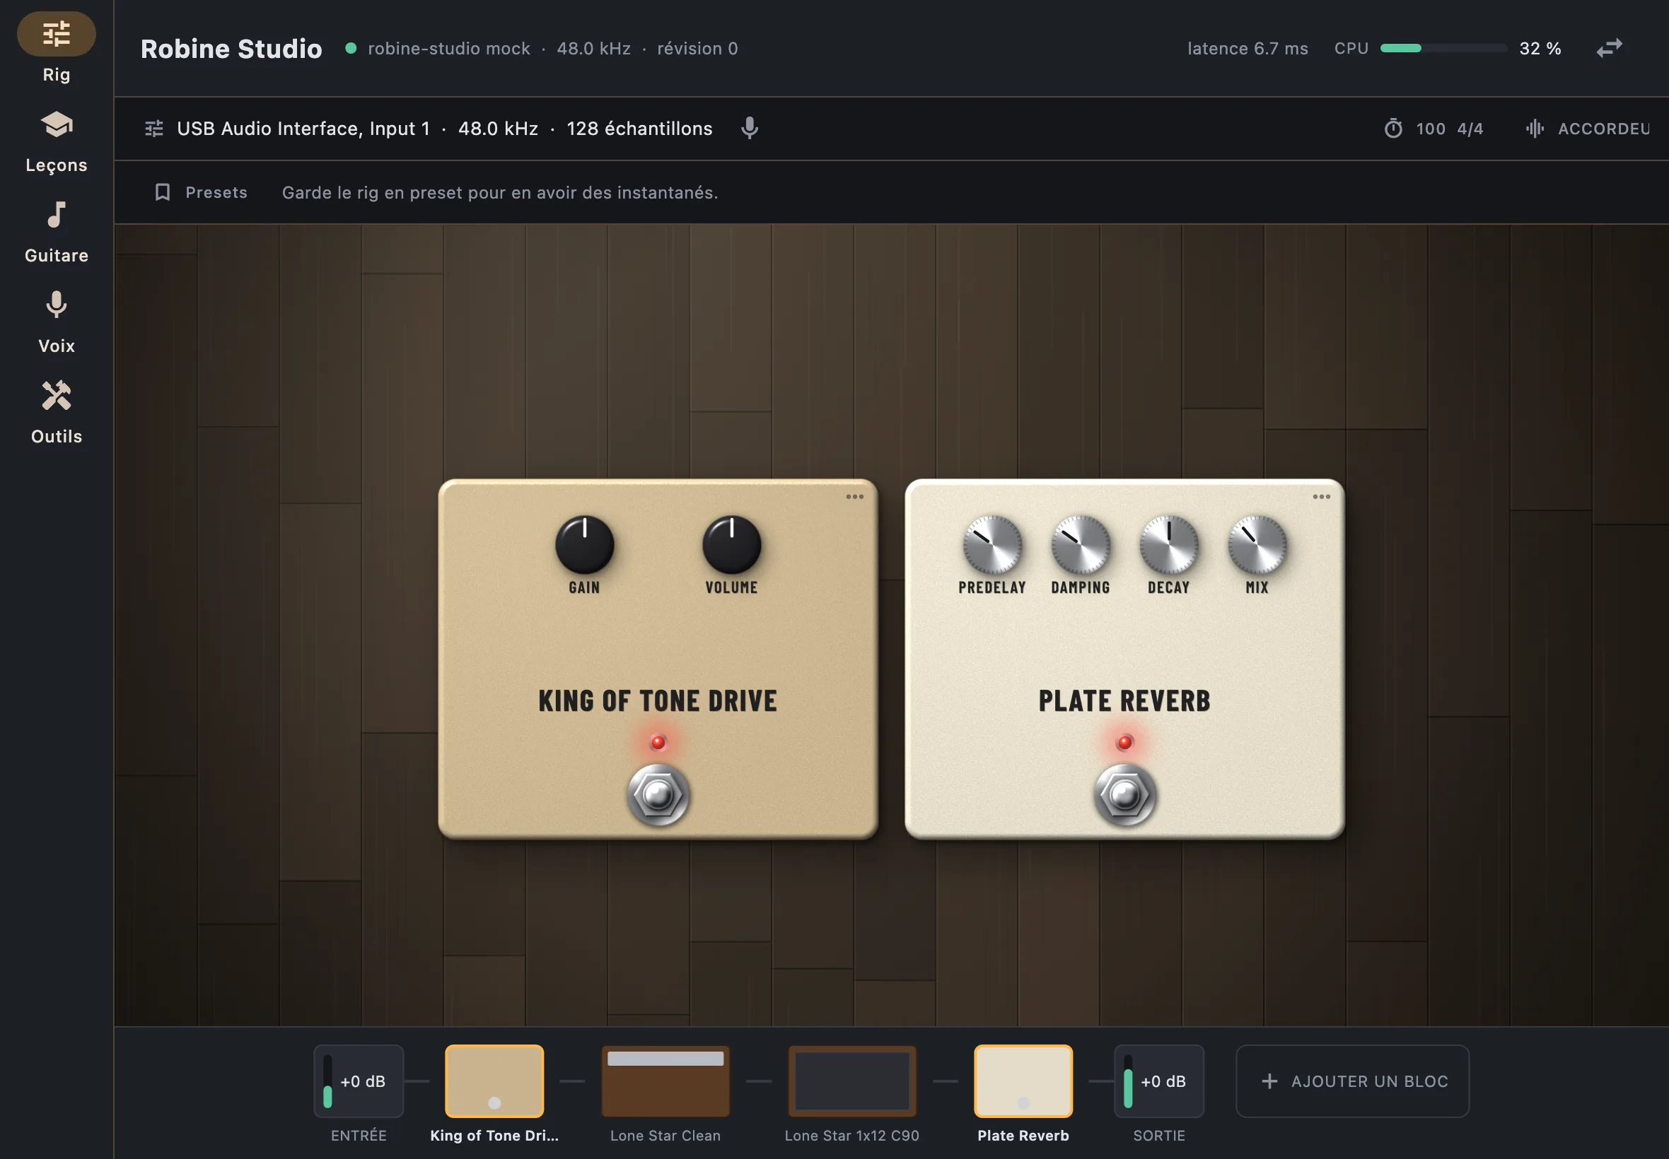Select King of Tone Drive block in chain
This screenshot has width=1669, height=1159.
[494, 1081]
